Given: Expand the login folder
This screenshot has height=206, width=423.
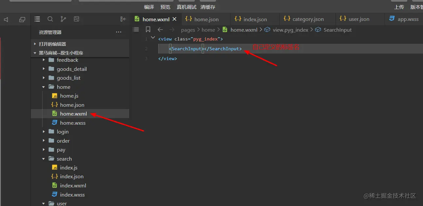Looking at the screenshot, I should pyautogui.click(x=44, y=132).
